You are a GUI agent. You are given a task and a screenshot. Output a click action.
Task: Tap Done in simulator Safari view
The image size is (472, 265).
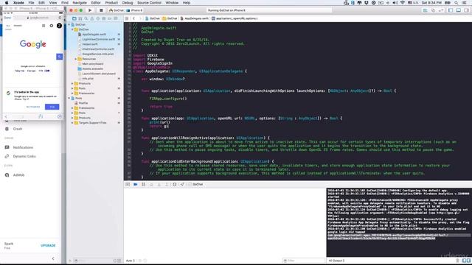pos(7,18)
